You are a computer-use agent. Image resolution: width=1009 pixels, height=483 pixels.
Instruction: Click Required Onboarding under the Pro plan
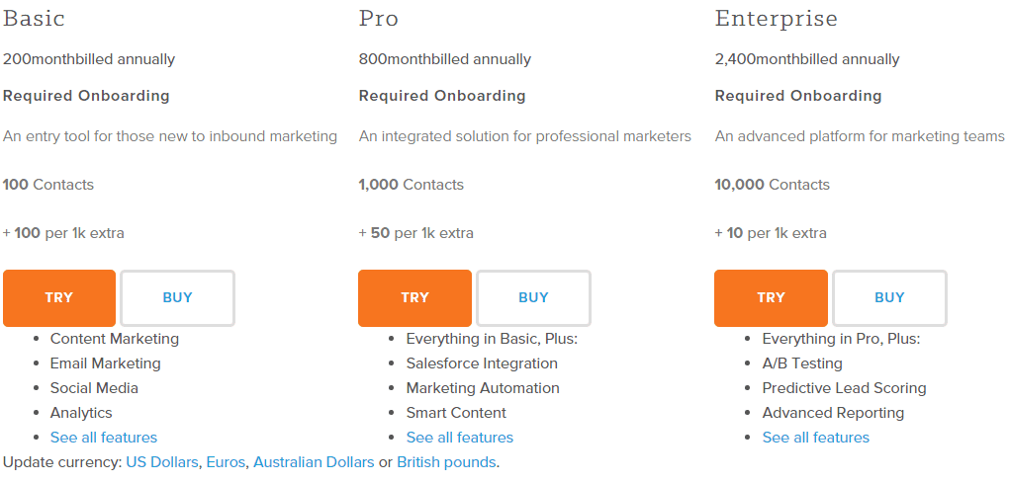tap(442, 96)
